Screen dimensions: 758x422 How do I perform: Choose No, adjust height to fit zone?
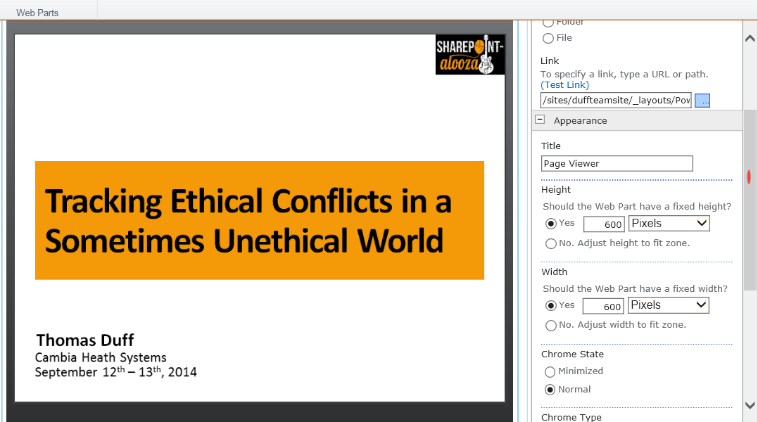[551, 244]
